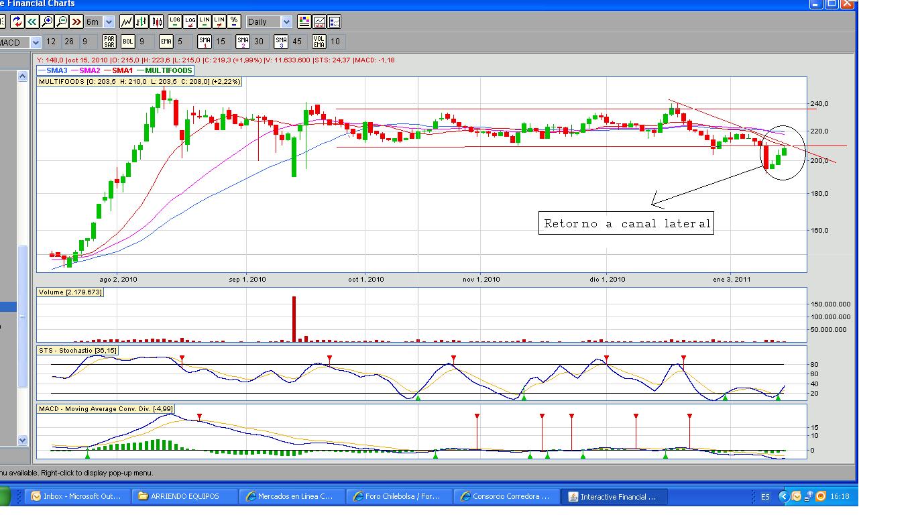Click the SMA 3 period field showing 45
The height and width of the screenshot is (515, 916).
298,42
